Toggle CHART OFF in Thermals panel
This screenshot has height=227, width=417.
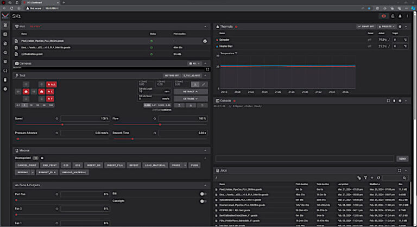pyautogui.click(x=365, y=27)
